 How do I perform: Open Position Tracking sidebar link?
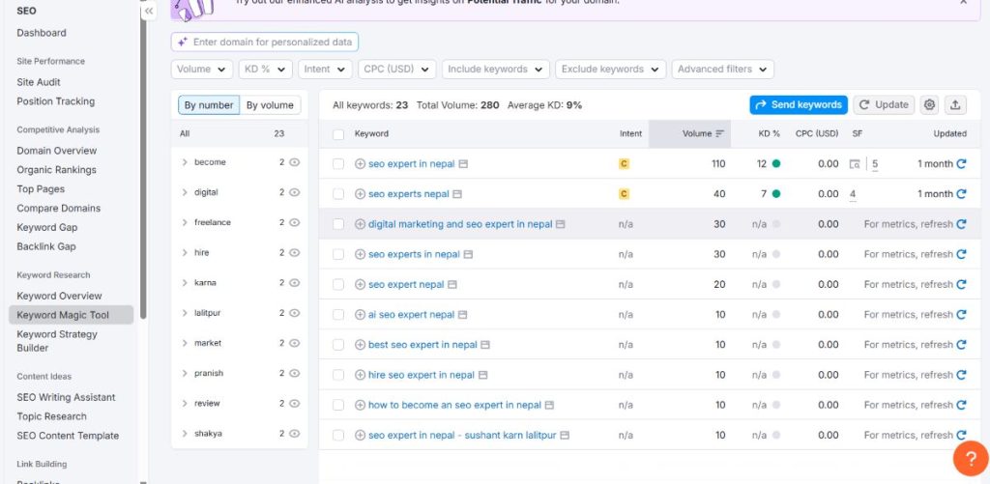click(55, 101)
